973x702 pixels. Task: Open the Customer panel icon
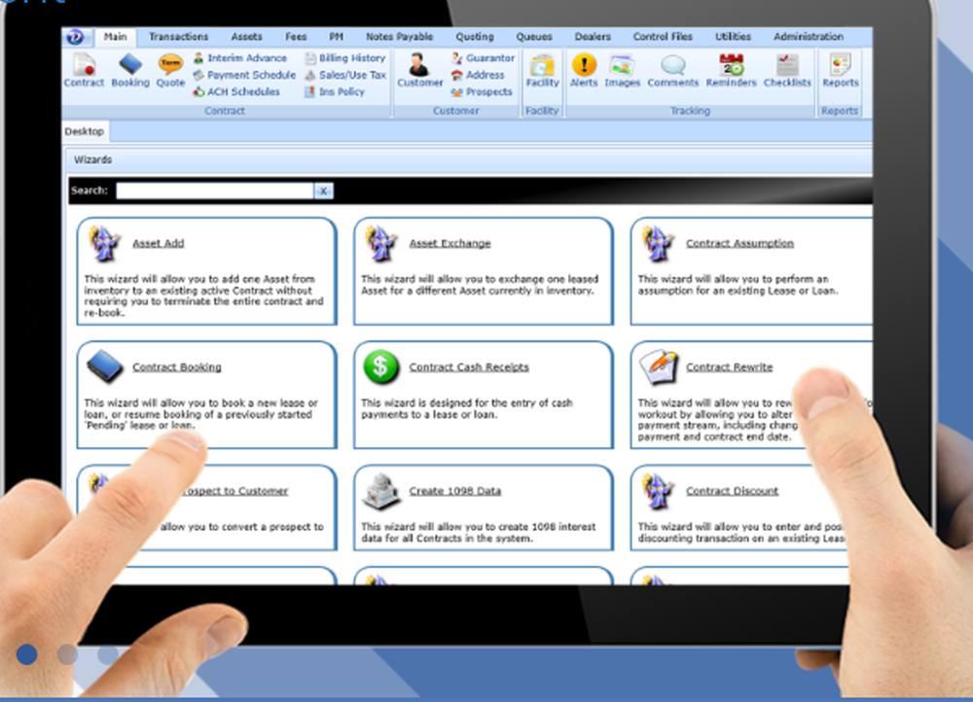click(419, 70)
